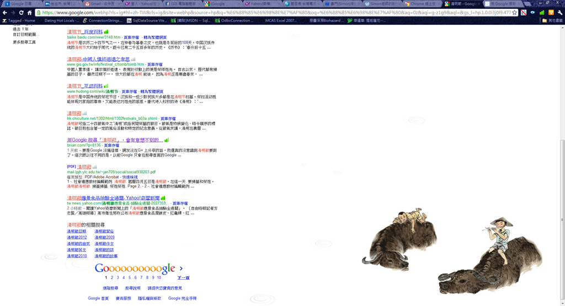Click the green bars extension icon in toolbar

542,13
